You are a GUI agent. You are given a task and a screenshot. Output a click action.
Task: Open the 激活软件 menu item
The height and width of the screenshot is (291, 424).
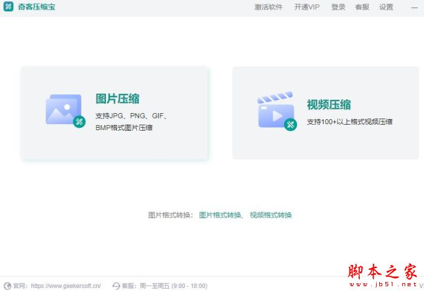pyautogui.click(x=268, y=7)
